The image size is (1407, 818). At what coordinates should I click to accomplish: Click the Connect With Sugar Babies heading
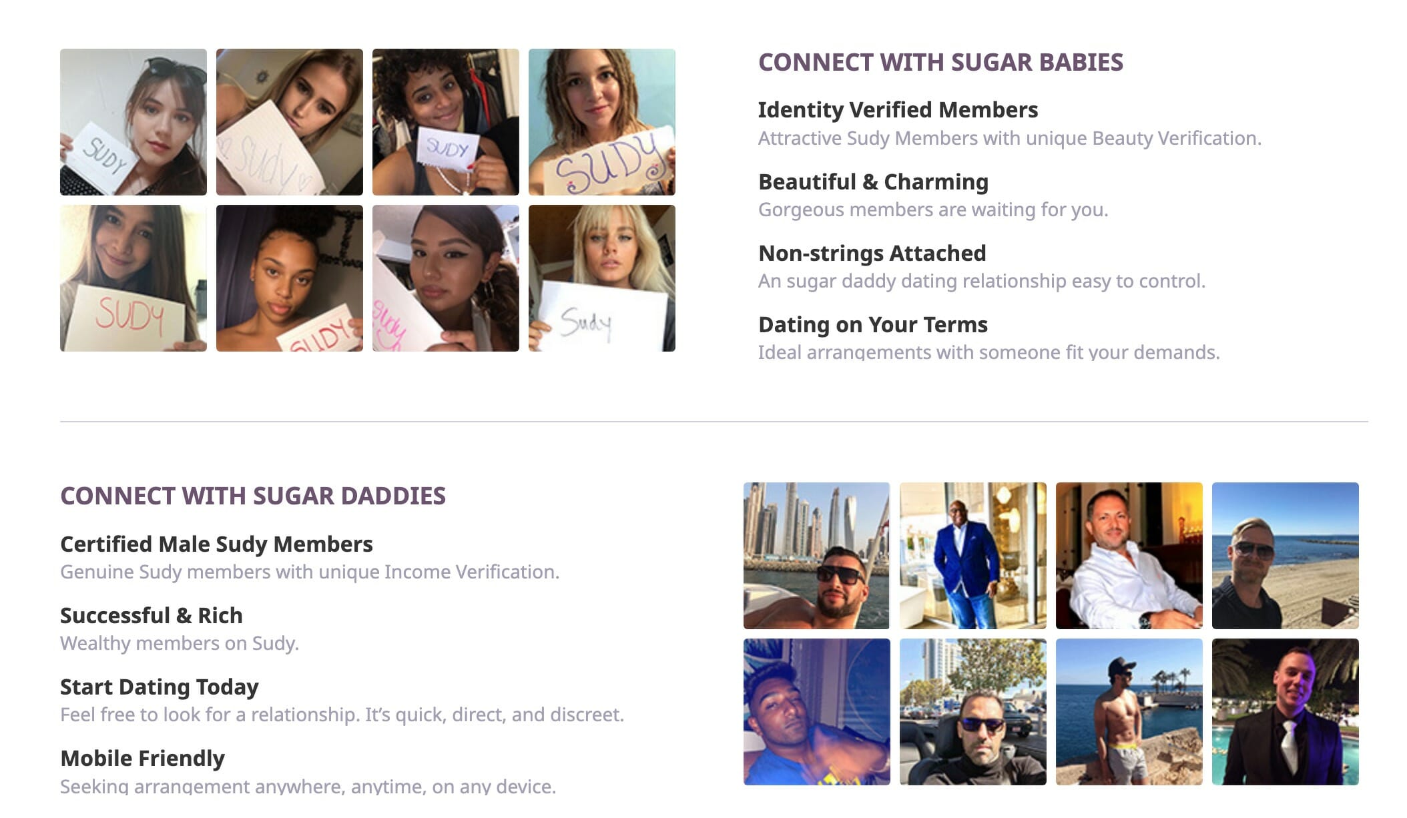click(x=940, y=62)
